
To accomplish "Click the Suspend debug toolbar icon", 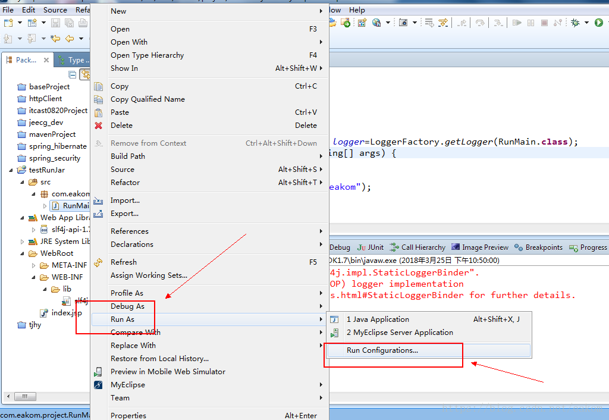I will 530,23.
